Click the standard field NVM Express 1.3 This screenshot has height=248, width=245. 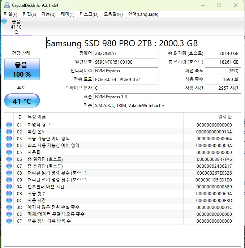pos(167,97)
